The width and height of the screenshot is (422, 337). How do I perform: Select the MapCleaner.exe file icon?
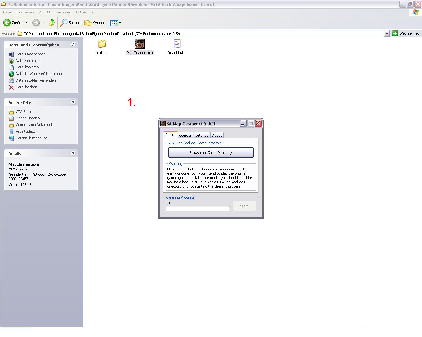click(x=140, y=44)
